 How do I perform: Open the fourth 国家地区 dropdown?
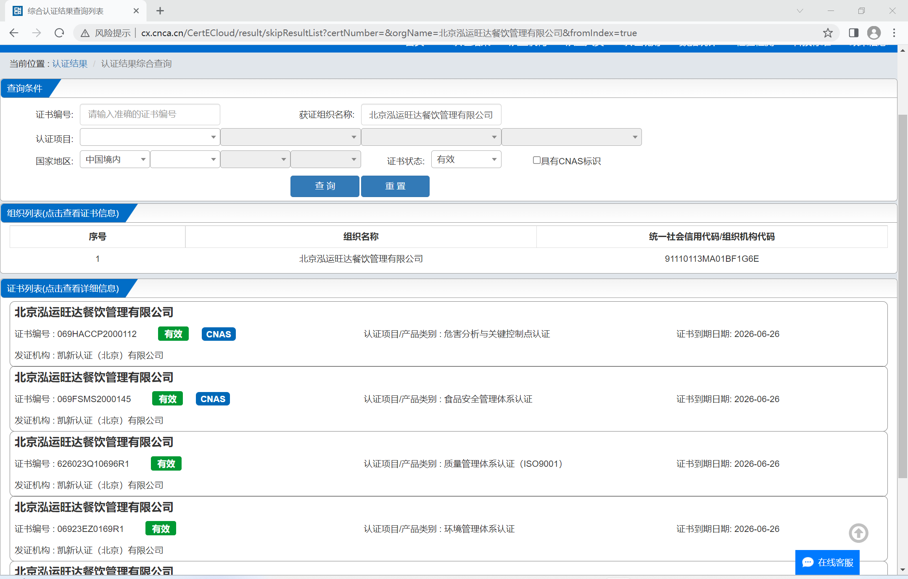pos(326,159)
